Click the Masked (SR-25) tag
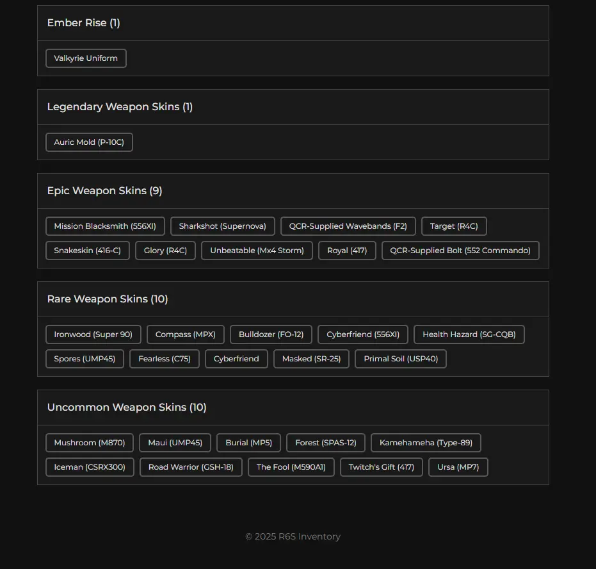Image resolution: width=596 pixels, height=569 pixels. pyautogui.click(x=311, y=359)
